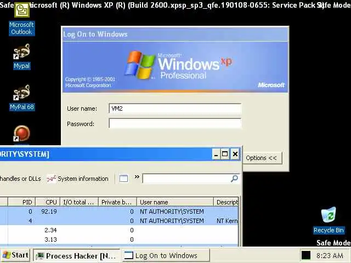The image size is (351, 263).
Task: Sort processes by PID column header
Action: click(x=22, y=202)
